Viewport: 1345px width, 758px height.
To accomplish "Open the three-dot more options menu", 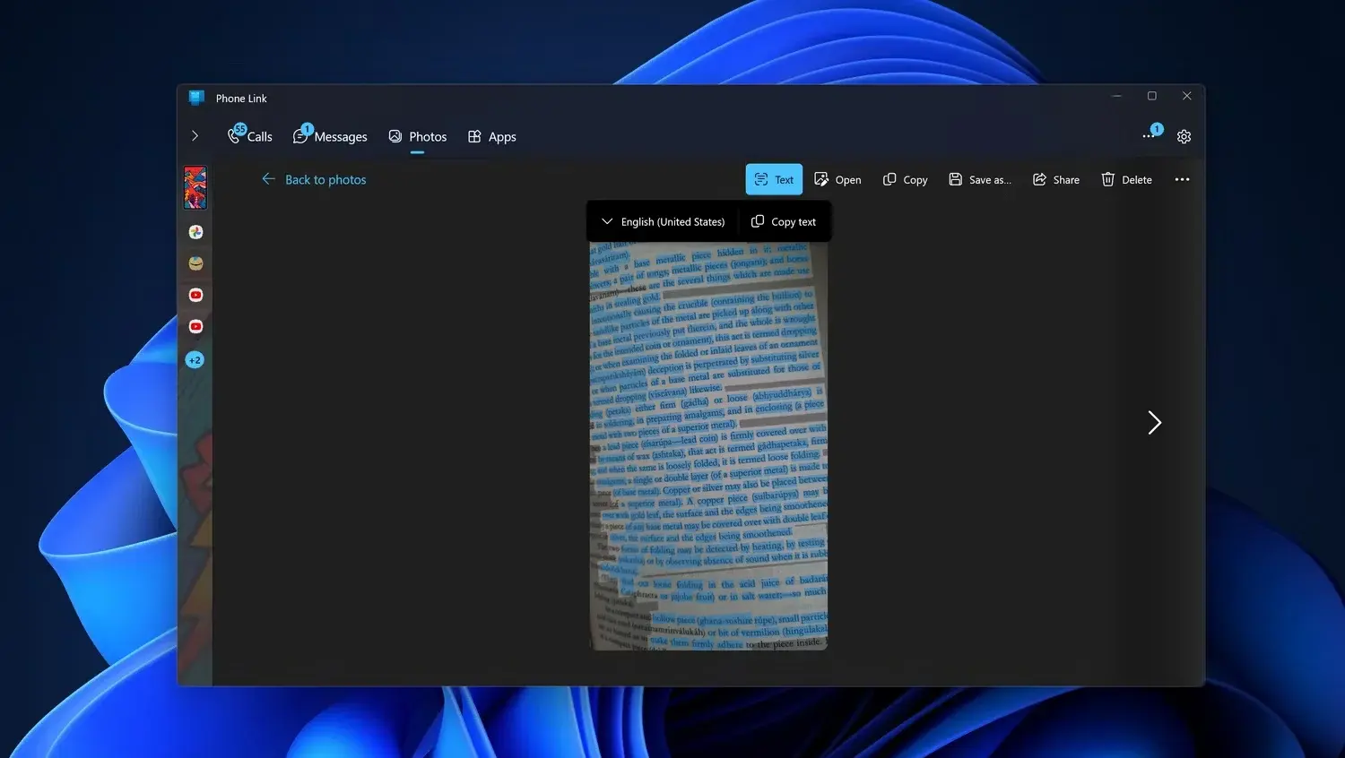I will click(x=1182, y=179).
